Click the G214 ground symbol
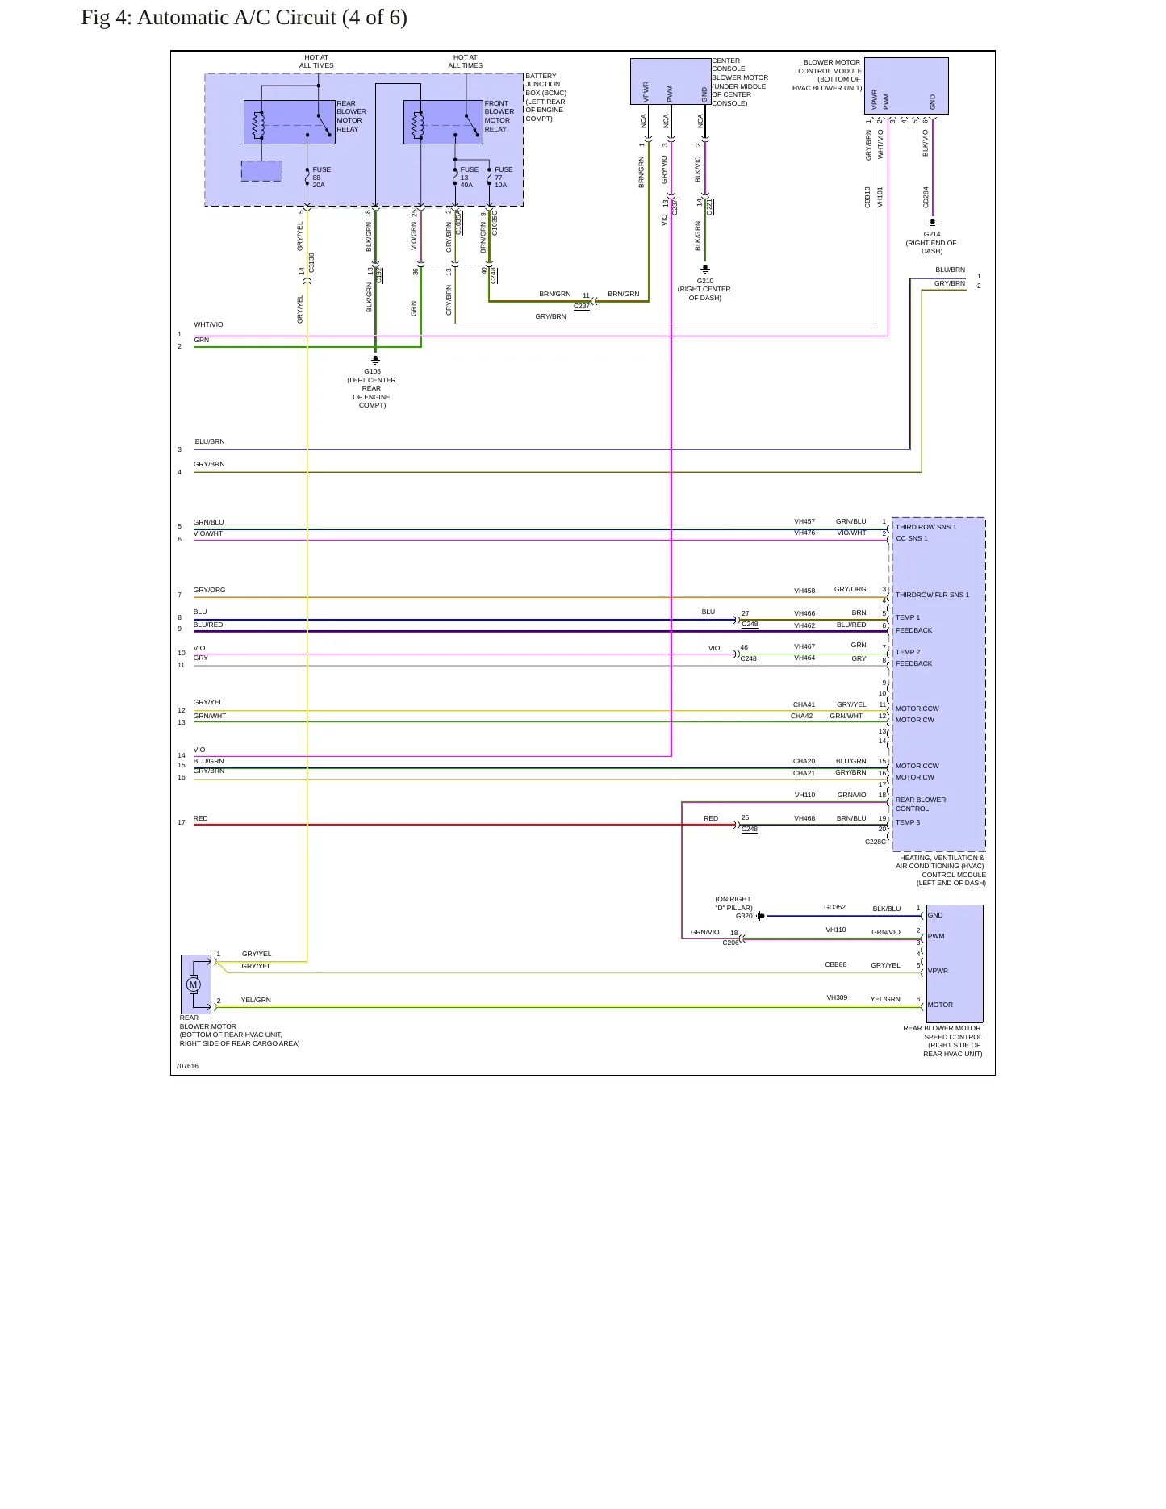The image size is (1166, 1509). pos(932,223)
